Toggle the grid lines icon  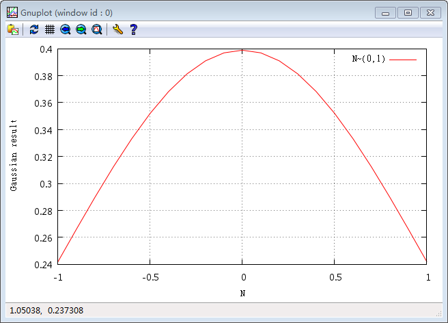(50, 29)
